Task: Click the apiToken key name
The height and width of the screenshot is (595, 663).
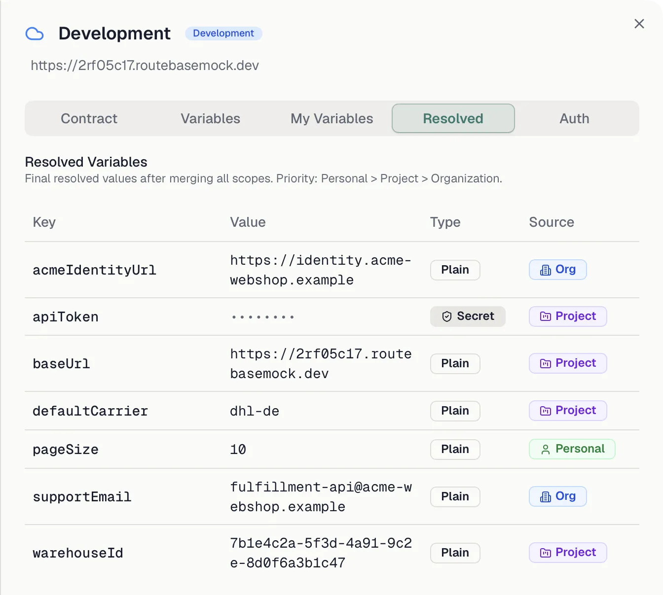Action: point(66,317)
